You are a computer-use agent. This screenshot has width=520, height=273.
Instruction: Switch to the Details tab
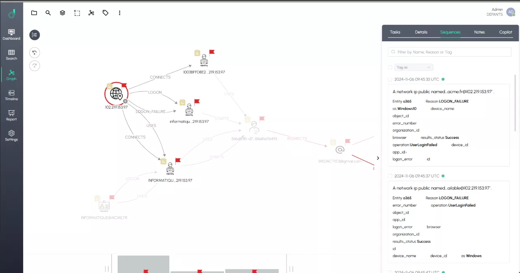point(421,32)
